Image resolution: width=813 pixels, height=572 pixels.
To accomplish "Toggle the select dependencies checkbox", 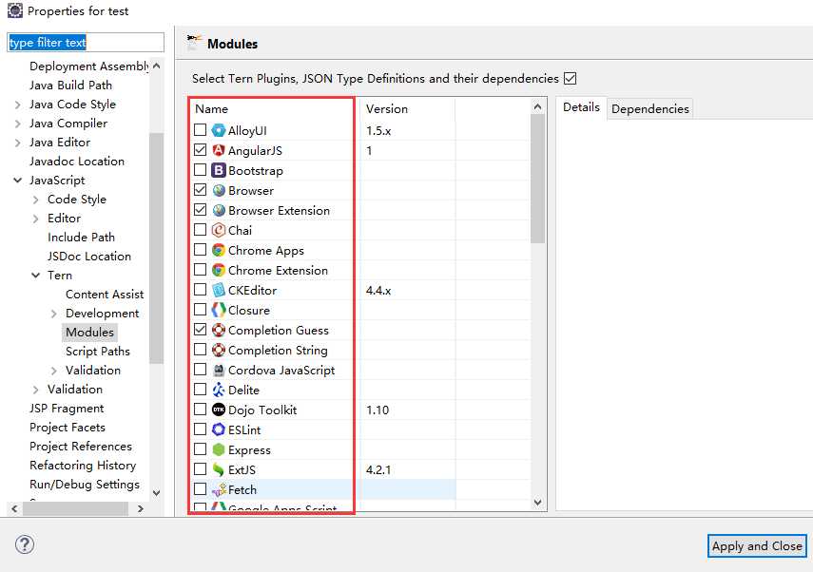I will 570,78.
